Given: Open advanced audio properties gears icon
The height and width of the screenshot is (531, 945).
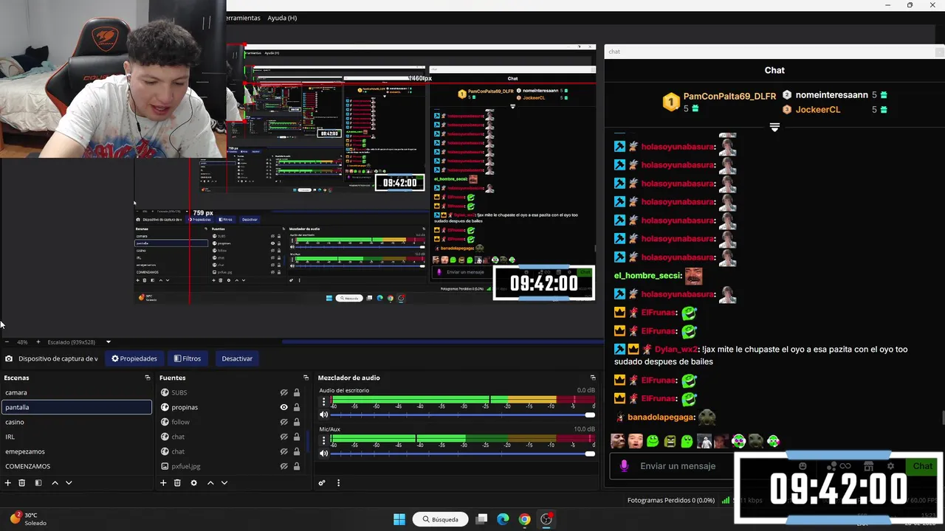Looking at the screenshot, I should coord(322,483).
